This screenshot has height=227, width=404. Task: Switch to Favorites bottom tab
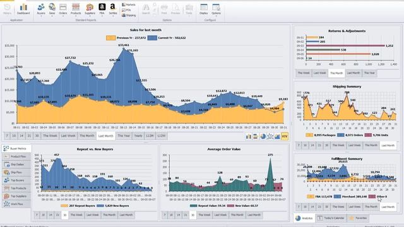(x=358, y=218)
